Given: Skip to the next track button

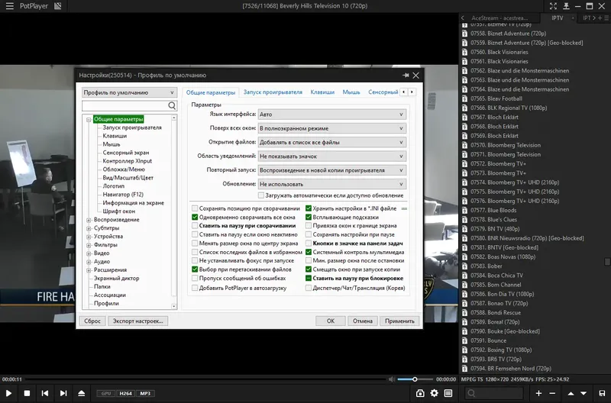Looking at the screenshot, I should click(63, 393).
